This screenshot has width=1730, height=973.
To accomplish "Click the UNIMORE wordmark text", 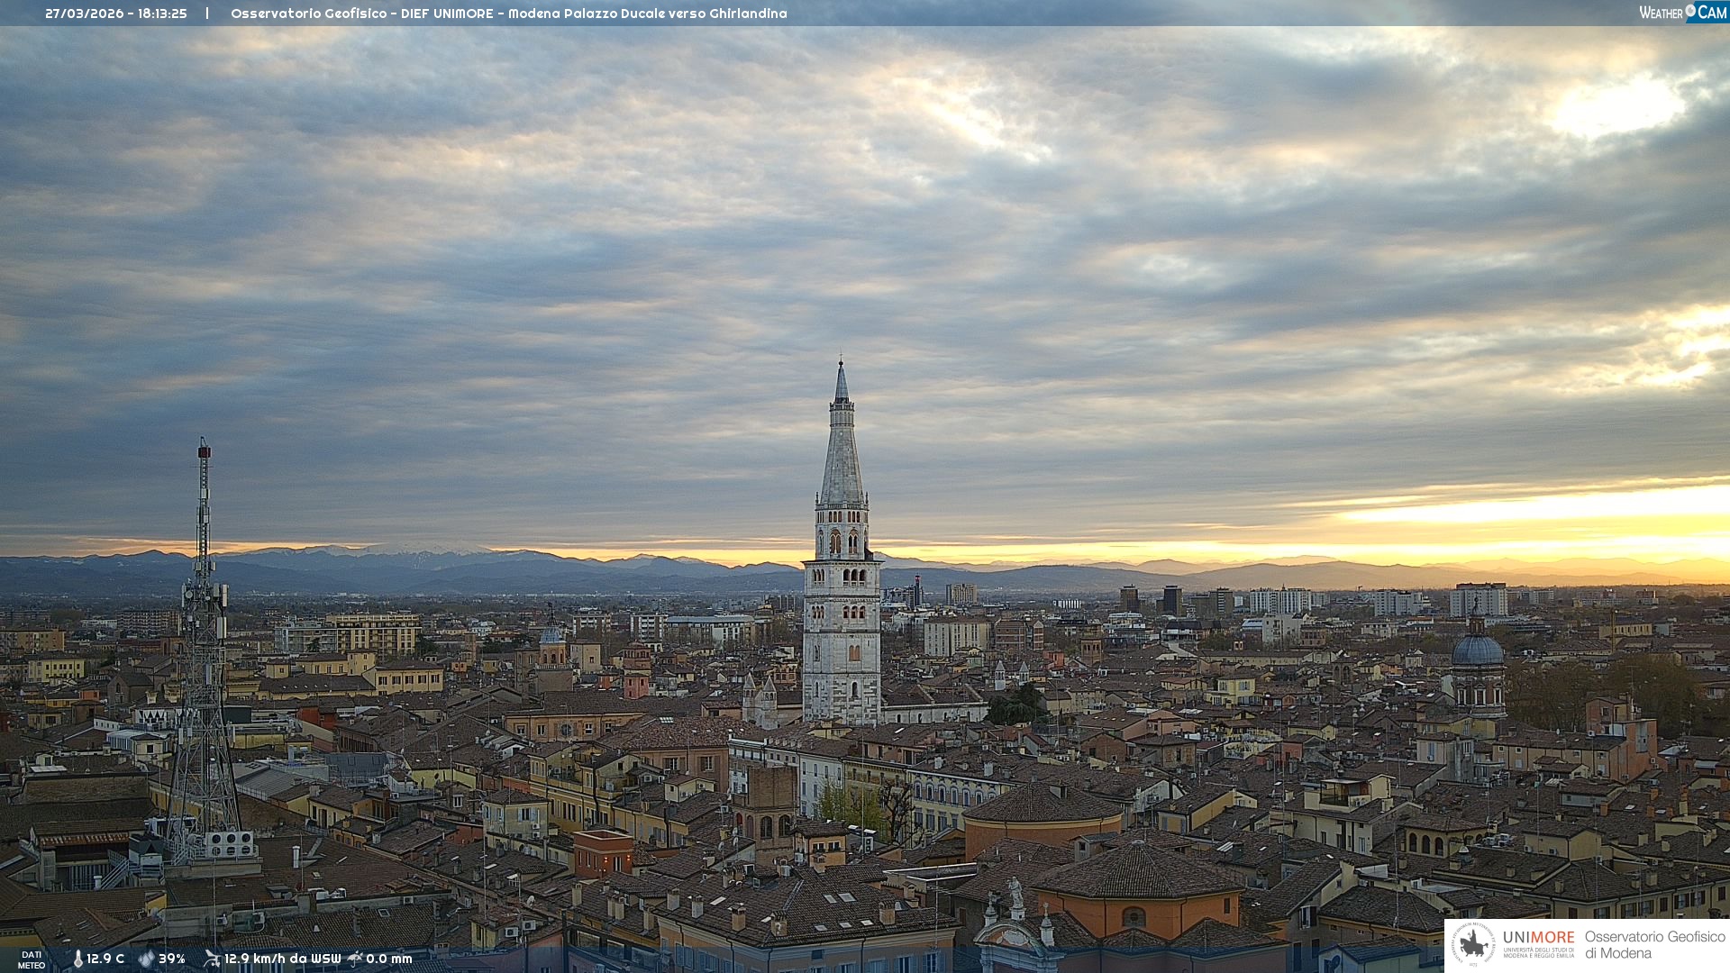I will [1538, 938].
